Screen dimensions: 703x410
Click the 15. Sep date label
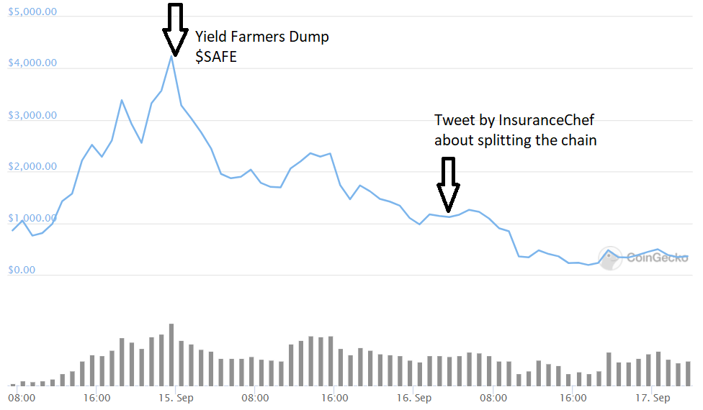[176, 398]
